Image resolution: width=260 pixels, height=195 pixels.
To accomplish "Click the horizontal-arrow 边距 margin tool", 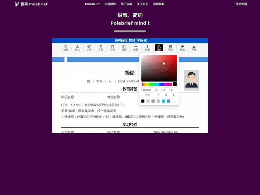I will [x=136, y=48].
